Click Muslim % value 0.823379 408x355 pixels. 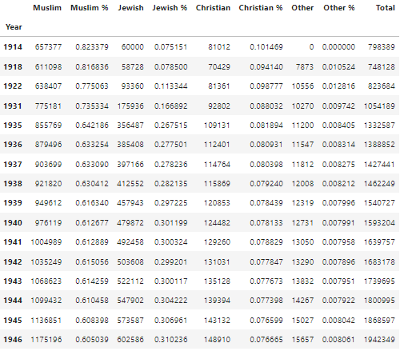(92, 47)
